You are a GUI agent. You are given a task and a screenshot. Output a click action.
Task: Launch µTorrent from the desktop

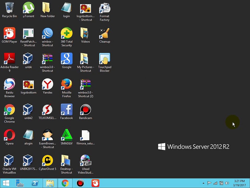click(x=28, y=10)
